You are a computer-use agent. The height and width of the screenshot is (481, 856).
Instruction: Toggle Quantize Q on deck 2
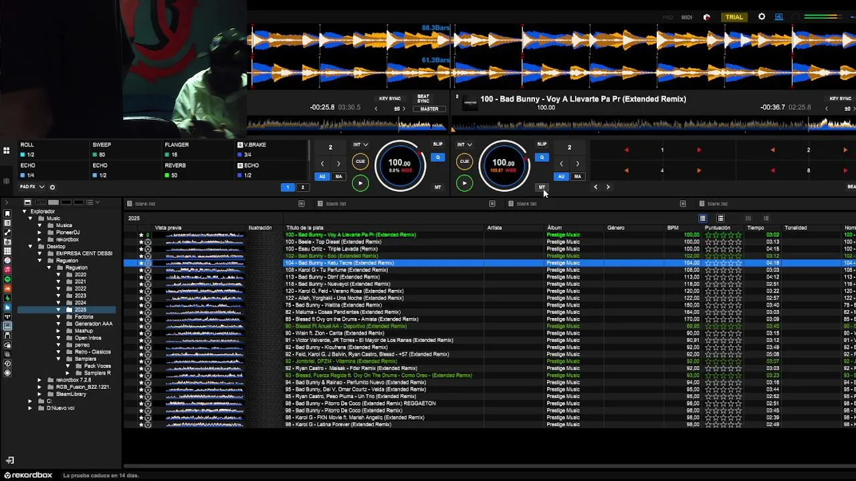(542, 158)
